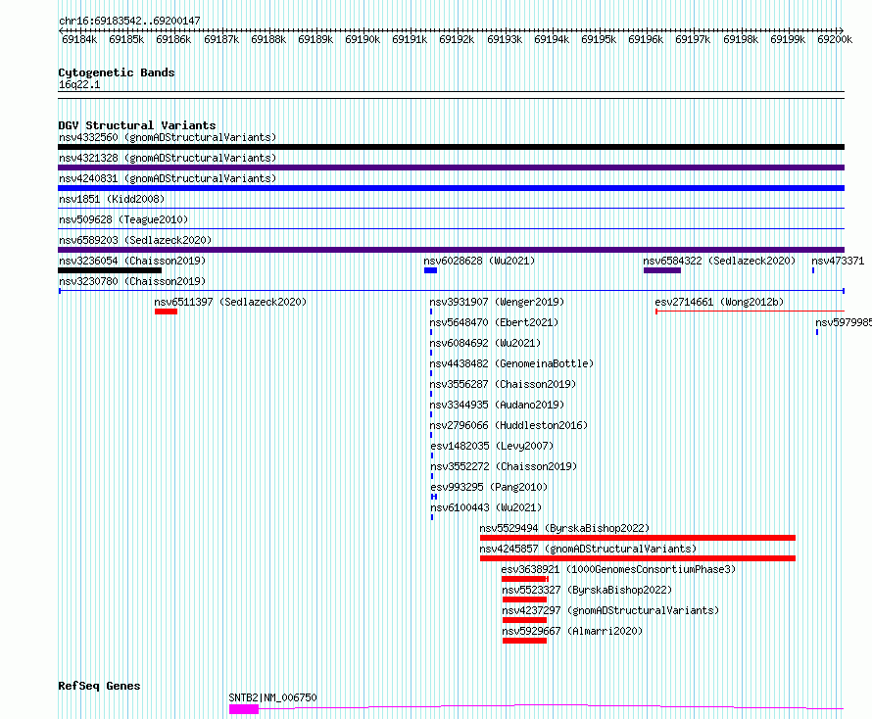
Task: Select the red bar of nsv5523327
Action: click(x=524, y=599)
